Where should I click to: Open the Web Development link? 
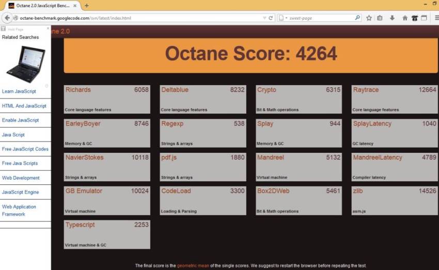coord(21,178)
